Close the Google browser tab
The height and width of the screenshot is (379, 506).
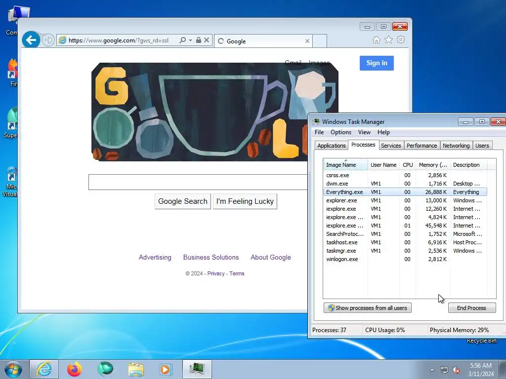(x=307, y=41)
